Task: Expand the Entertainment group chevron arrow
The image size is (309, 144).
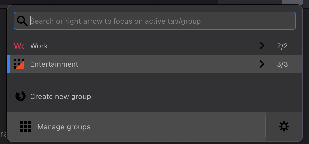Action: click(262, 64)
